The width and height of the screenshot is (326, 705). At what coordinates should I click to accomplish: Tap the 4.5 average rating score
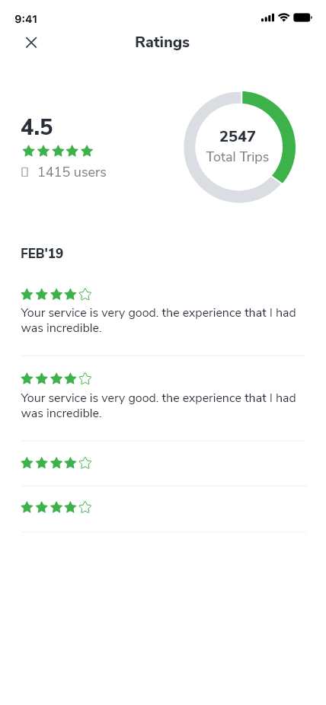(x=37, y=127)
